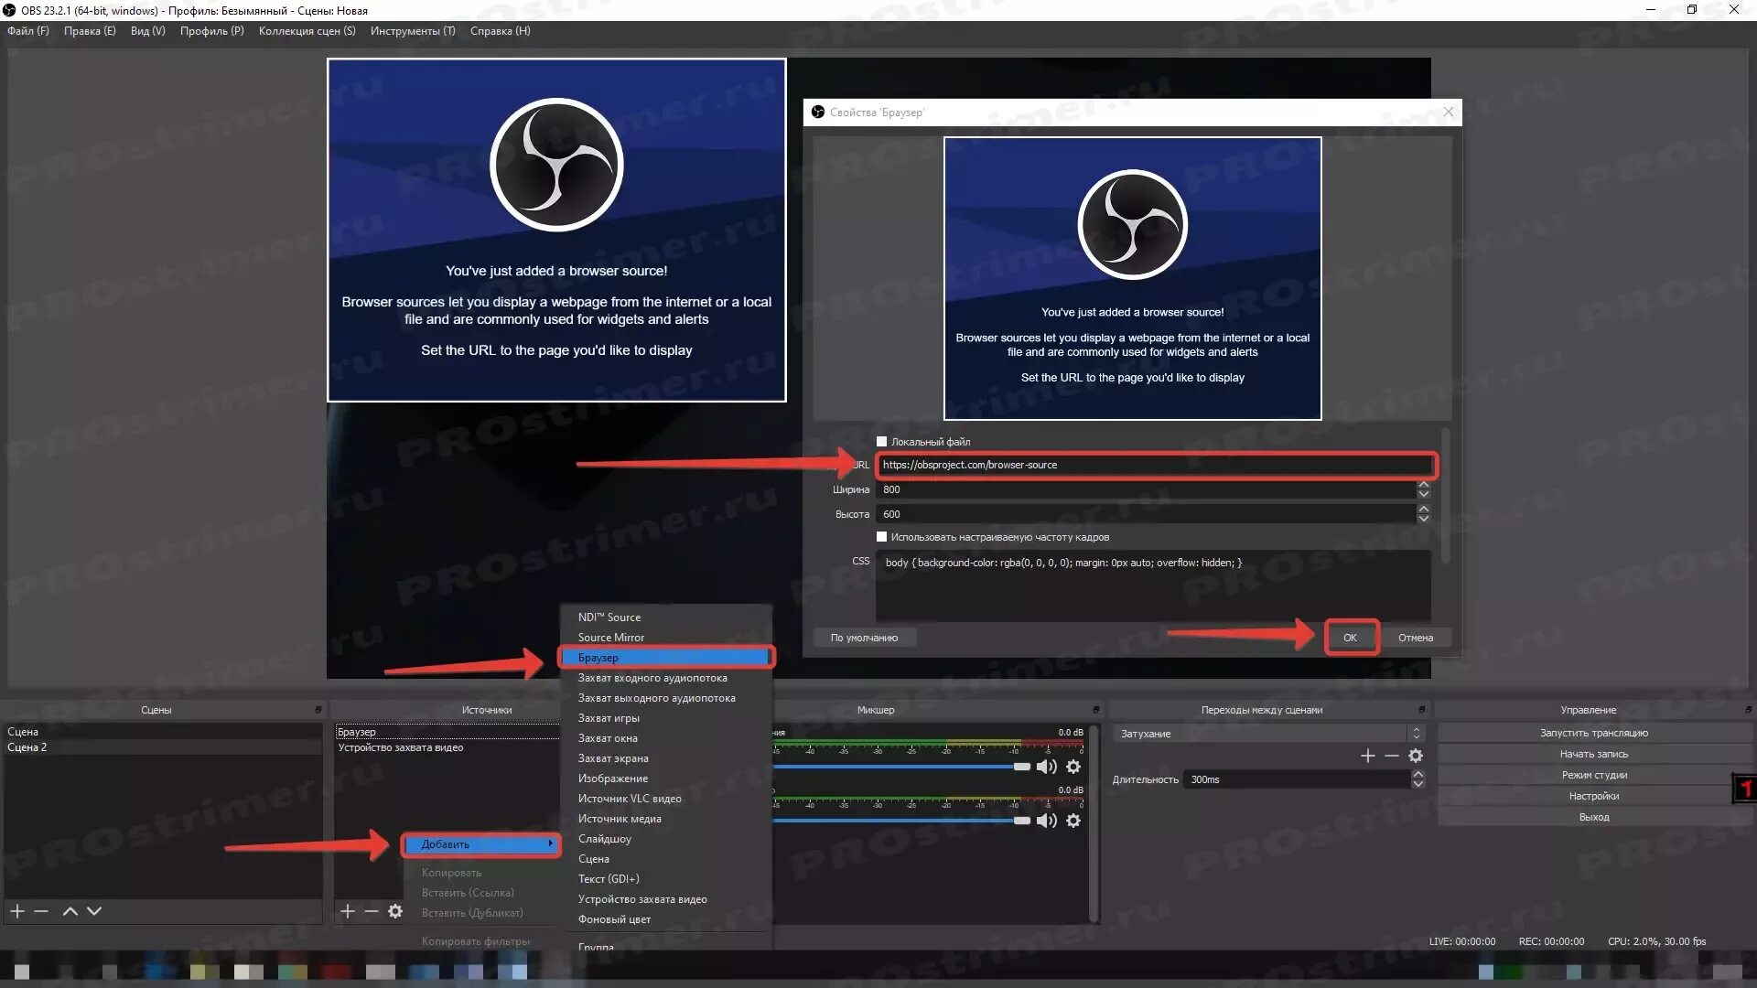Open the Коллекция сцен menu

coord(307,31)
